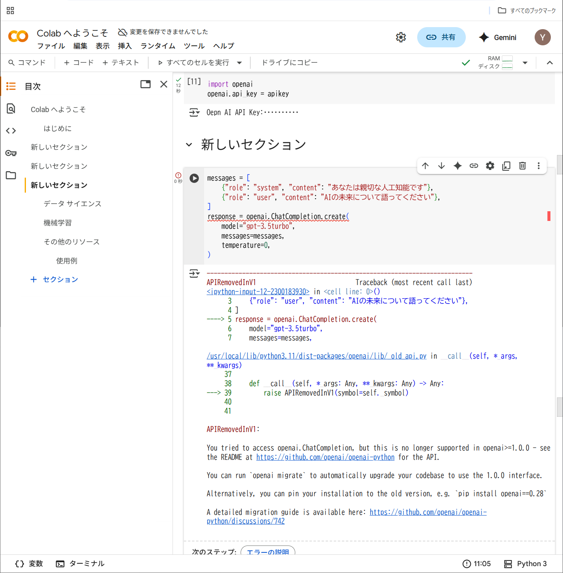563x573 pixels.
Task: Open find and replace sidebar icon
Action: (11, 108)
